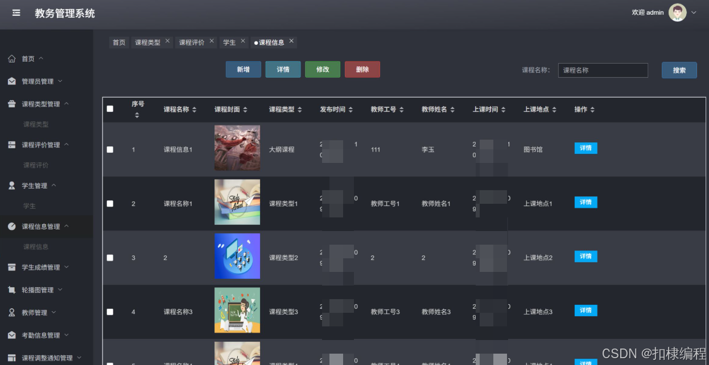Close the 学生 tab

coord(242,41)
